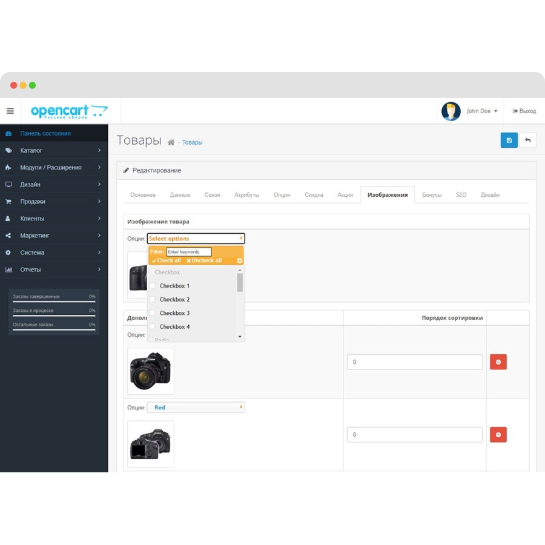This screenshot has height=545, width=545.
Task: Switch to the Акция tab
Action: (x=345, y=195)
